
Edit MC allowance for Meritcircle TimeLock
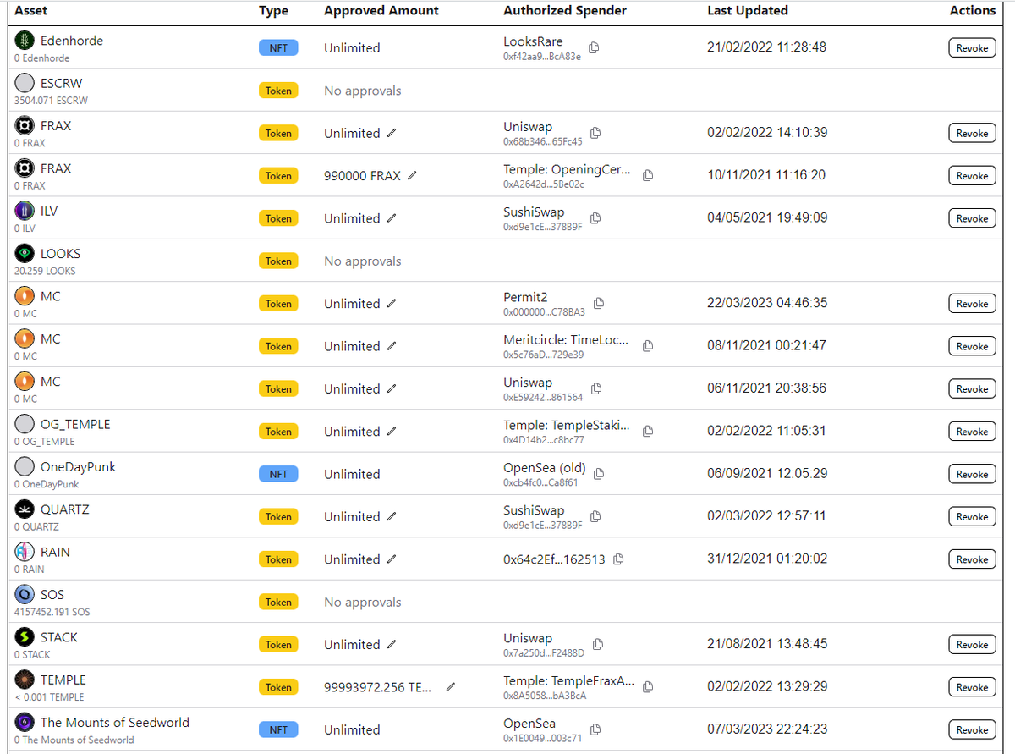(x=391, y=346)
